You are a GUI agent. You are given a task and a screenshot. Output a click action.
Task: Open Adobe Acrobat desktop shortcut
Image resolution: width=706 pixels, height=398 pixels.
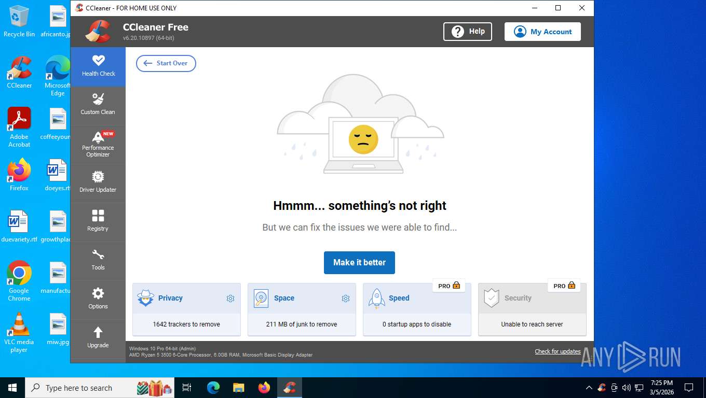pyautogui.click(x=19, y=127)
